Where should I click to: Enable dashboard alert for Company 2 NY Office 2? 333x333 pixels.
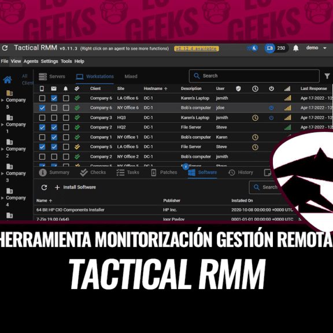66,157
